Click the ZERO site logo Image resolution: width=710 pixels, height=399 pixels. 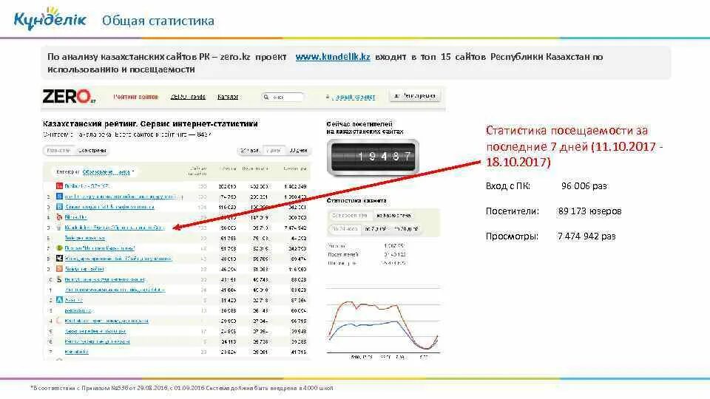point(69,97)
